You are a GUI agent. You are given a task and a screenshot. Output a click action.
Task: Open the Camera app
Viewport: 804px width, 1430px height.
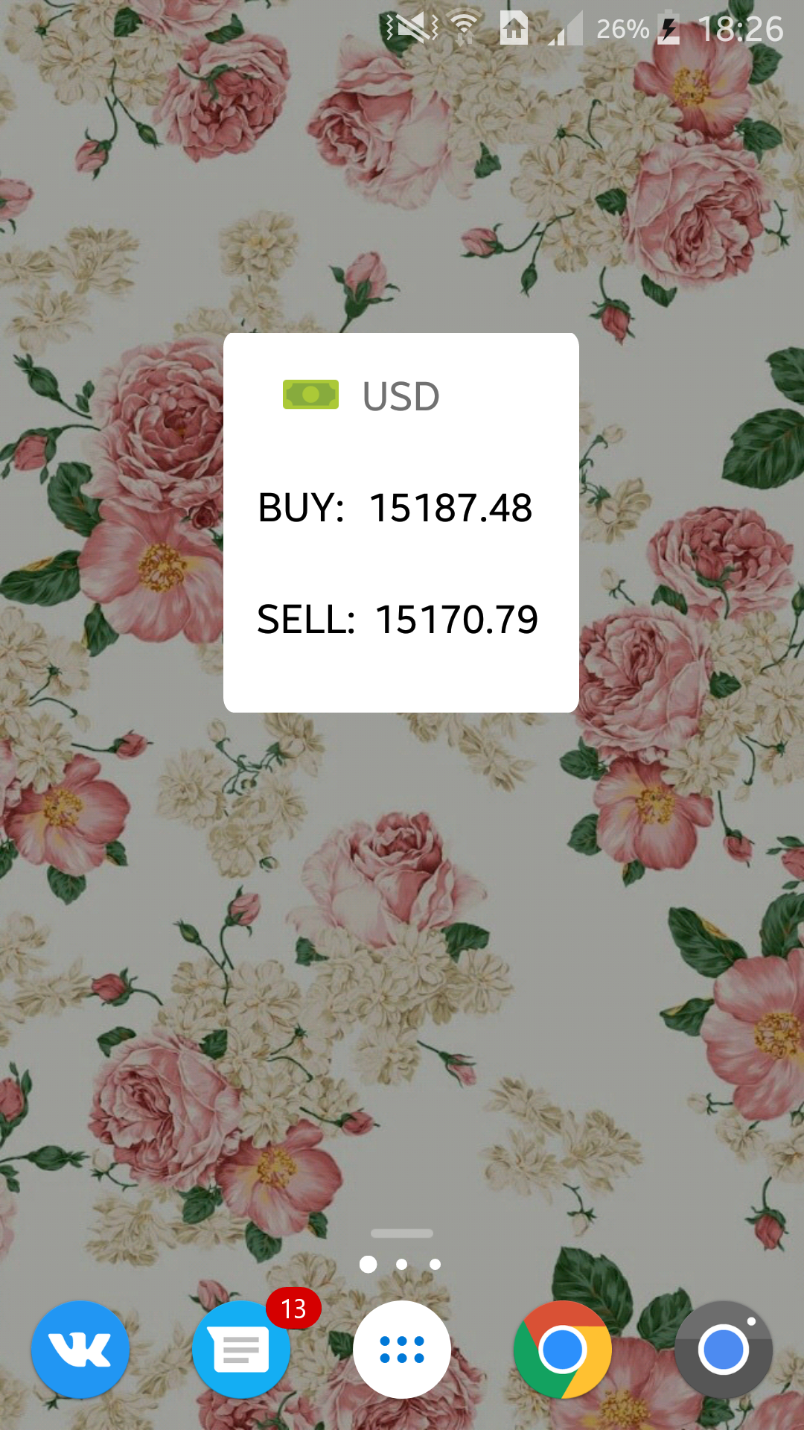pos(723,1349)
